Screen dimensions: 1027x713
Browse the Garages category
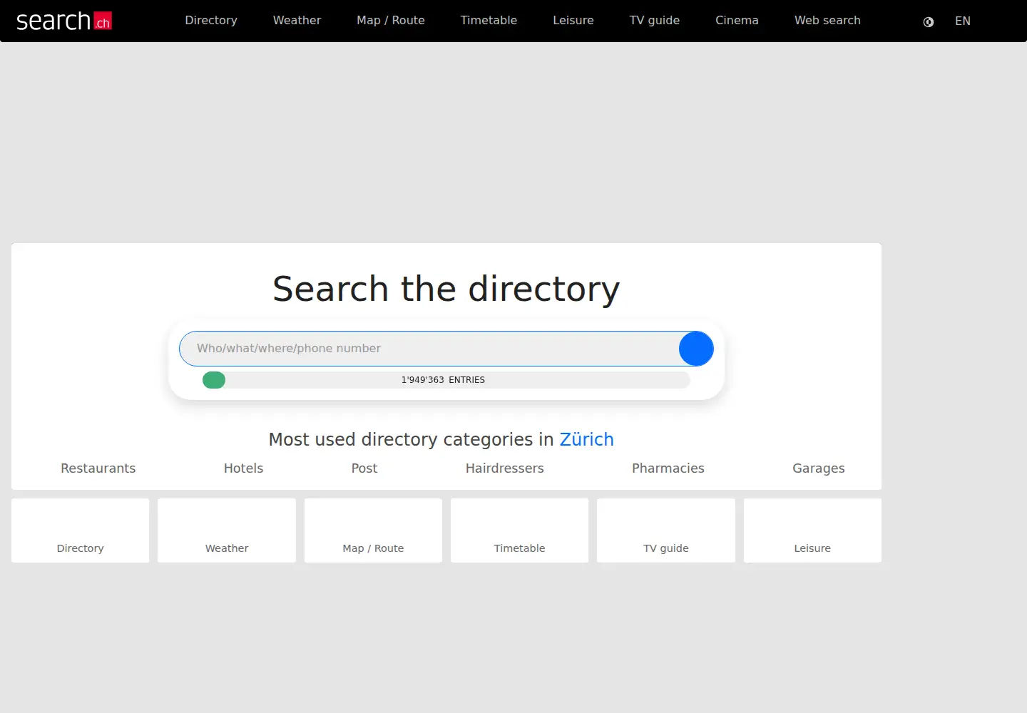tap(819, 468)
